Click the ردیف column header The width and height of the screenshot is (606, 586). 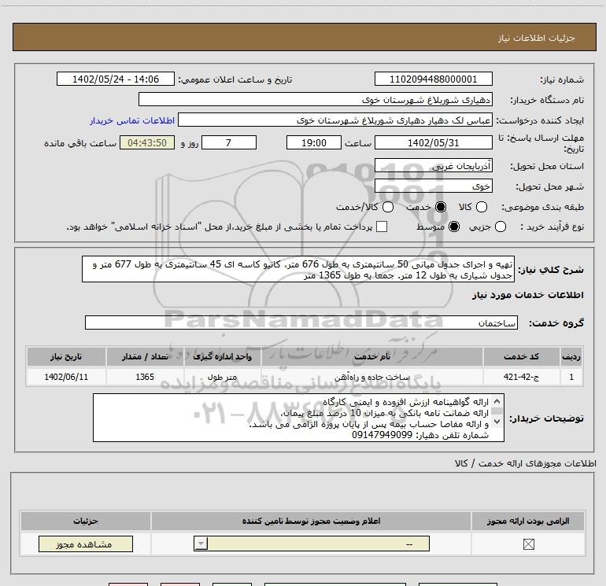571,356
